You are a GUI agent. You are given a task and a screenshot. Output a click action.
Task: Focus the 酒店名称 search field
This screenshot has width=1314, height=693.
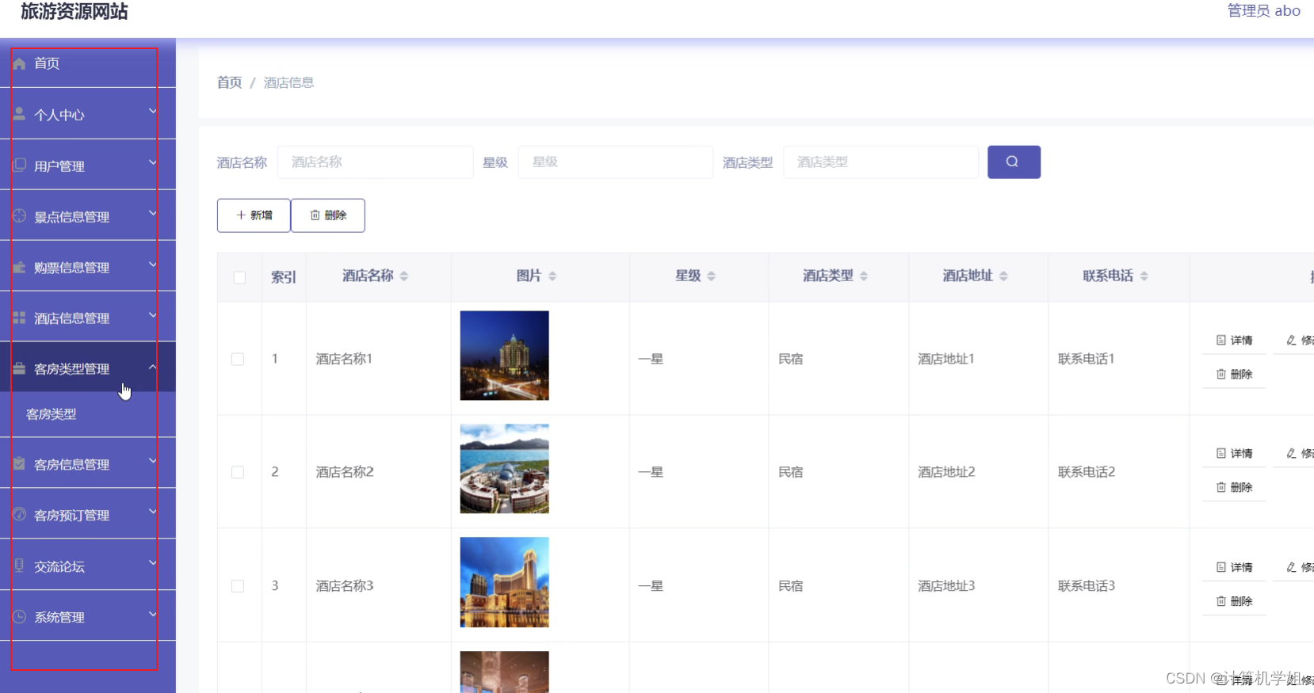(376, 162)
